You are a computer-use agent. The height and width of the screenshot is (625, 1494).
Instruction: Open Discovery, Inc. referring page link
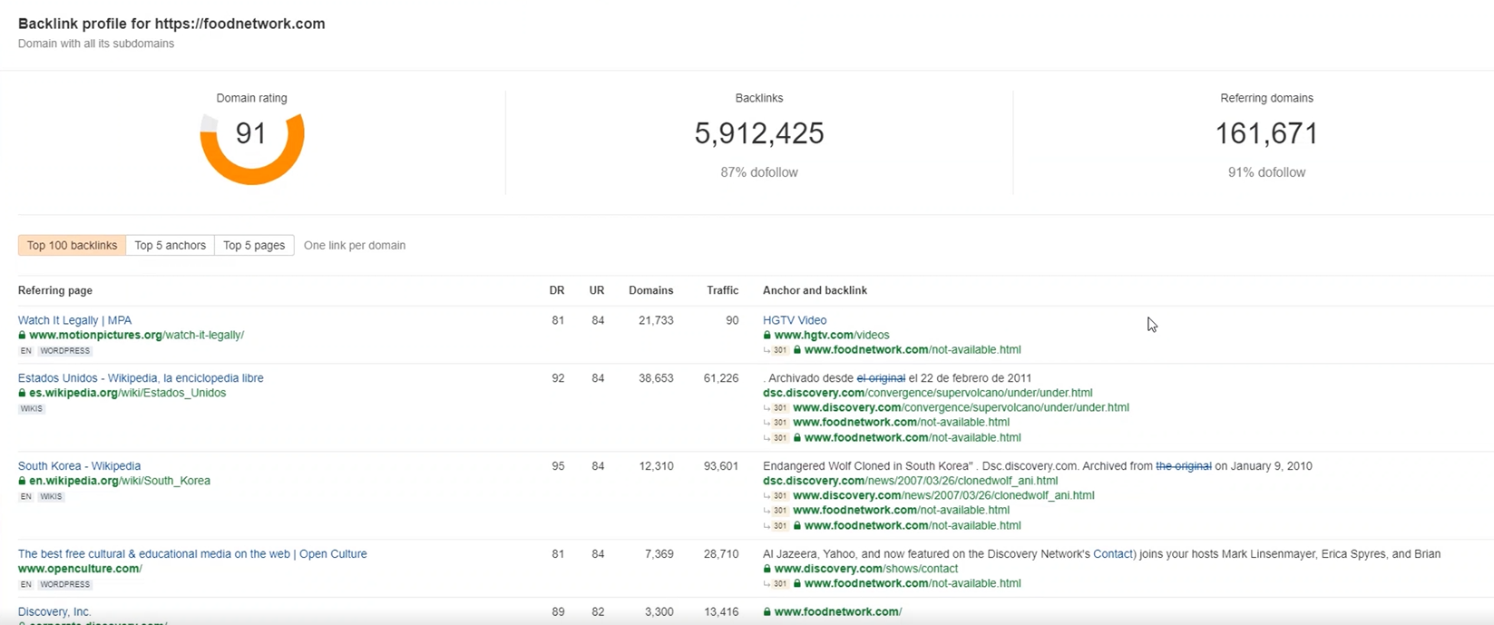click(54, 612)
